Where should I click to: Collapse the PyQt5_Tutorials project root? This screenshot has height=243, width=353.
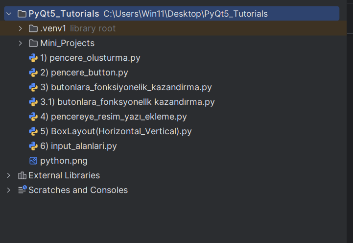pos(9,14)
